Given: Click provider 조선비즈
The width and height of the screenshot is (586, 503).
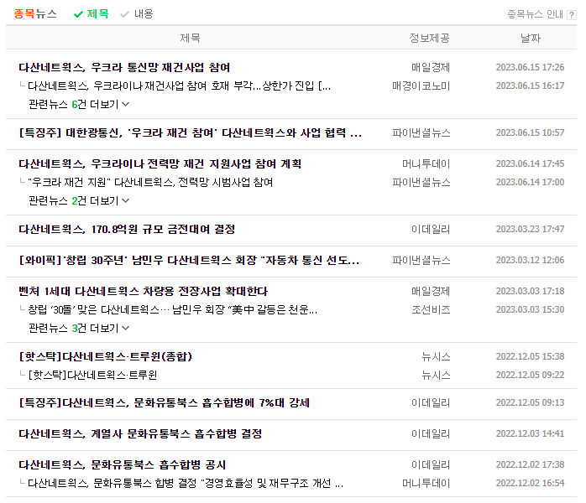Looking at the screenshot, I should 431,309.
